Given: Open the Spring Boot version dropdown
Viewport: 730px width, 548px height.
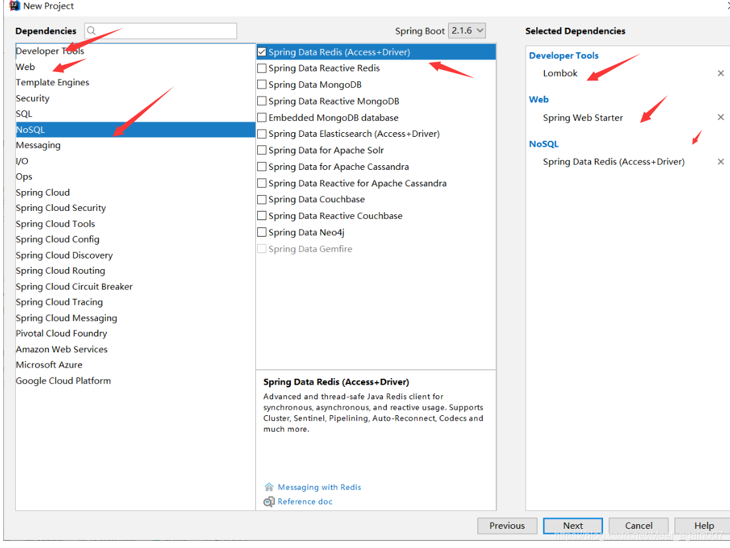Looking at the screenshot, I should [467, 30].
